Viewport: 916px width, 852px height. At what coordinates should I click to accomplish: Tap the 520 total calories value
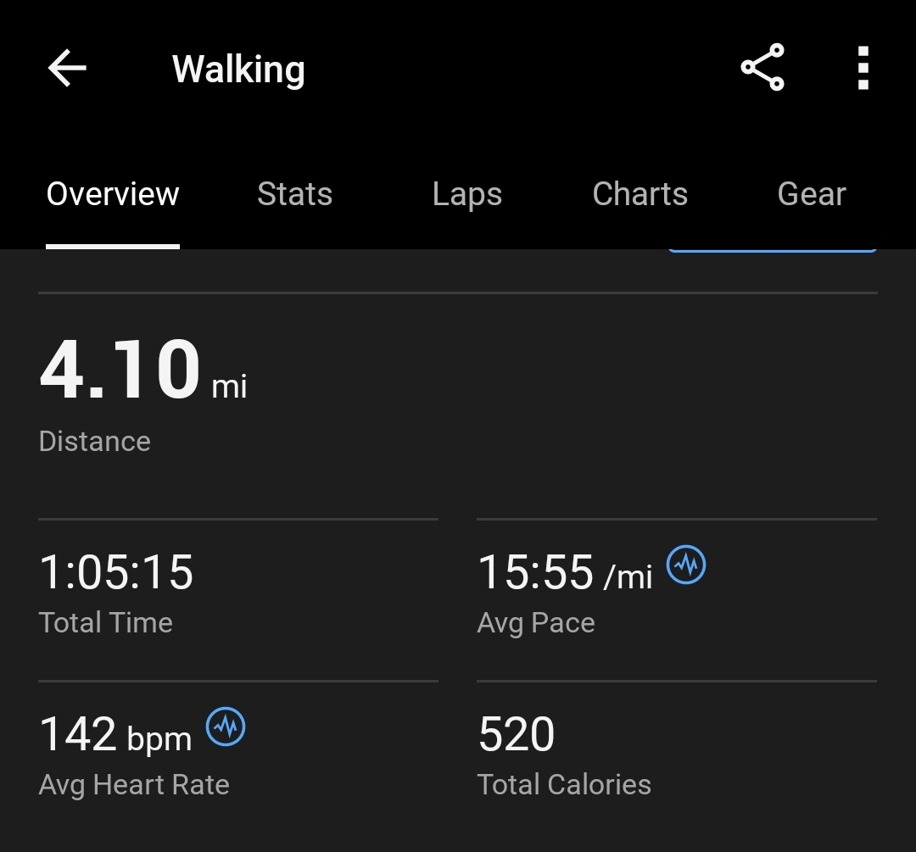coord(517,735)
